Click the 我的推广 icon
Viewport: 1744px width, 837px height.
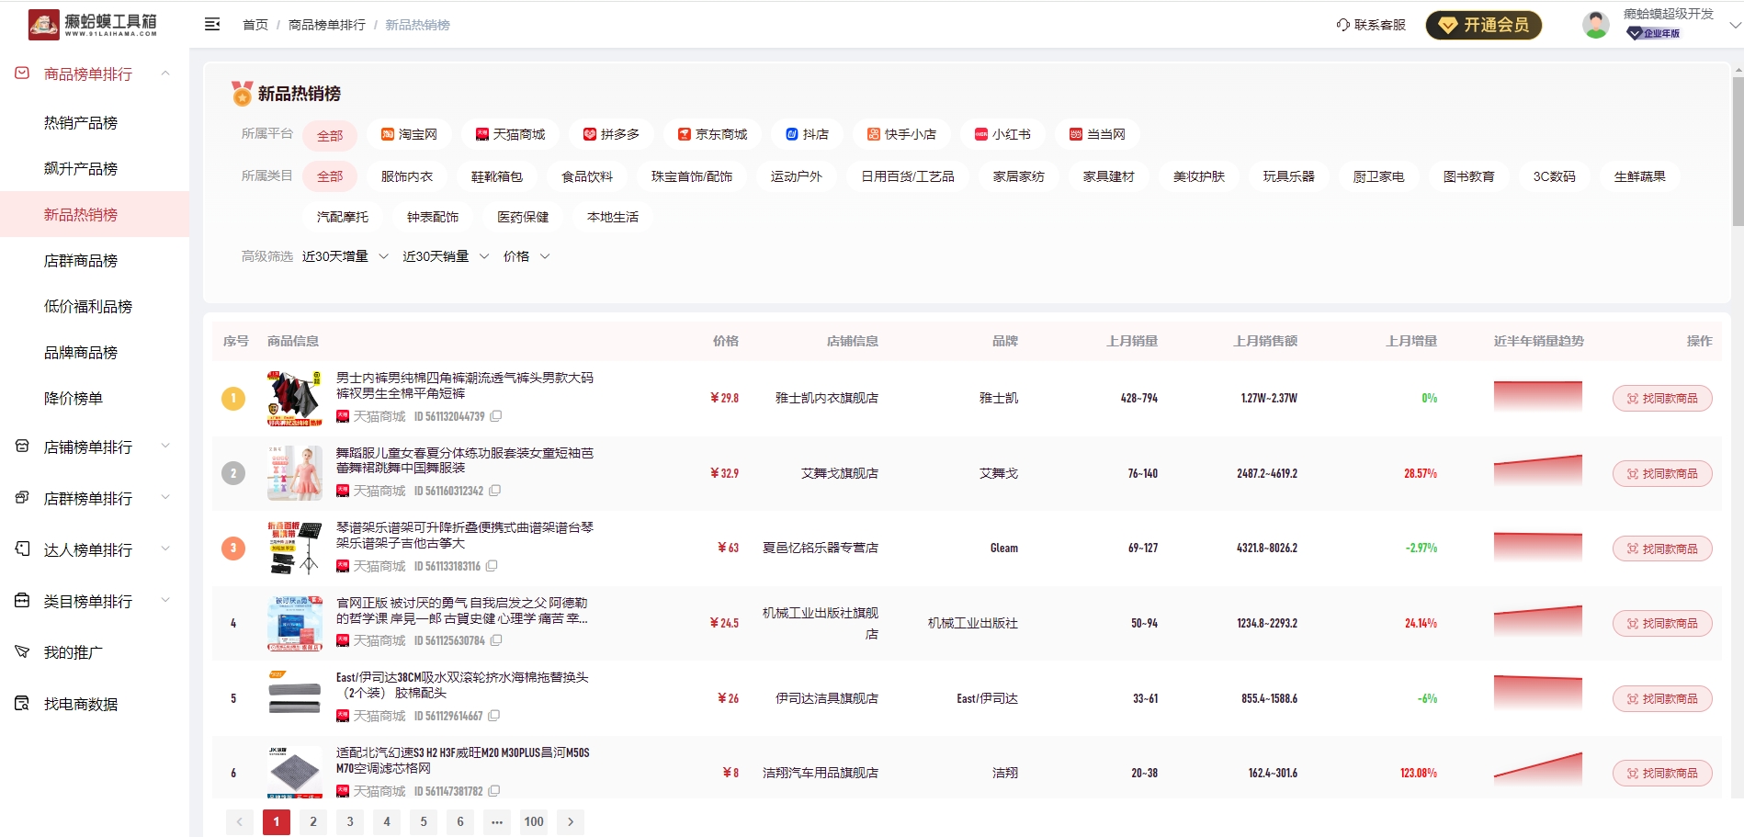[22, 652]
